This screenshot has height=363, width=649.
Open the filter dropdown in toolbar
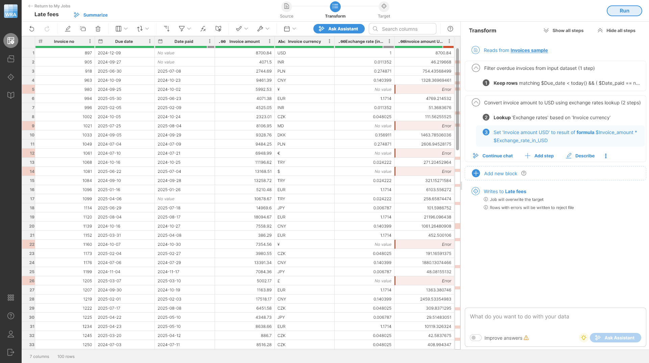(185, 29)
